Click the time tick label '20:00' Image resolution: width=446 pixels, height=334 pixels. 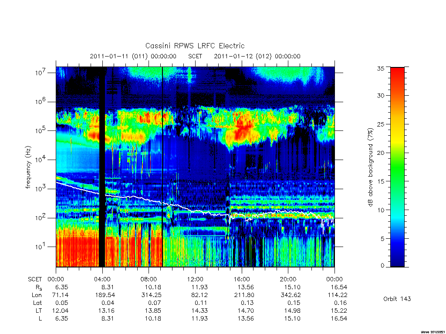click(288, 279)
